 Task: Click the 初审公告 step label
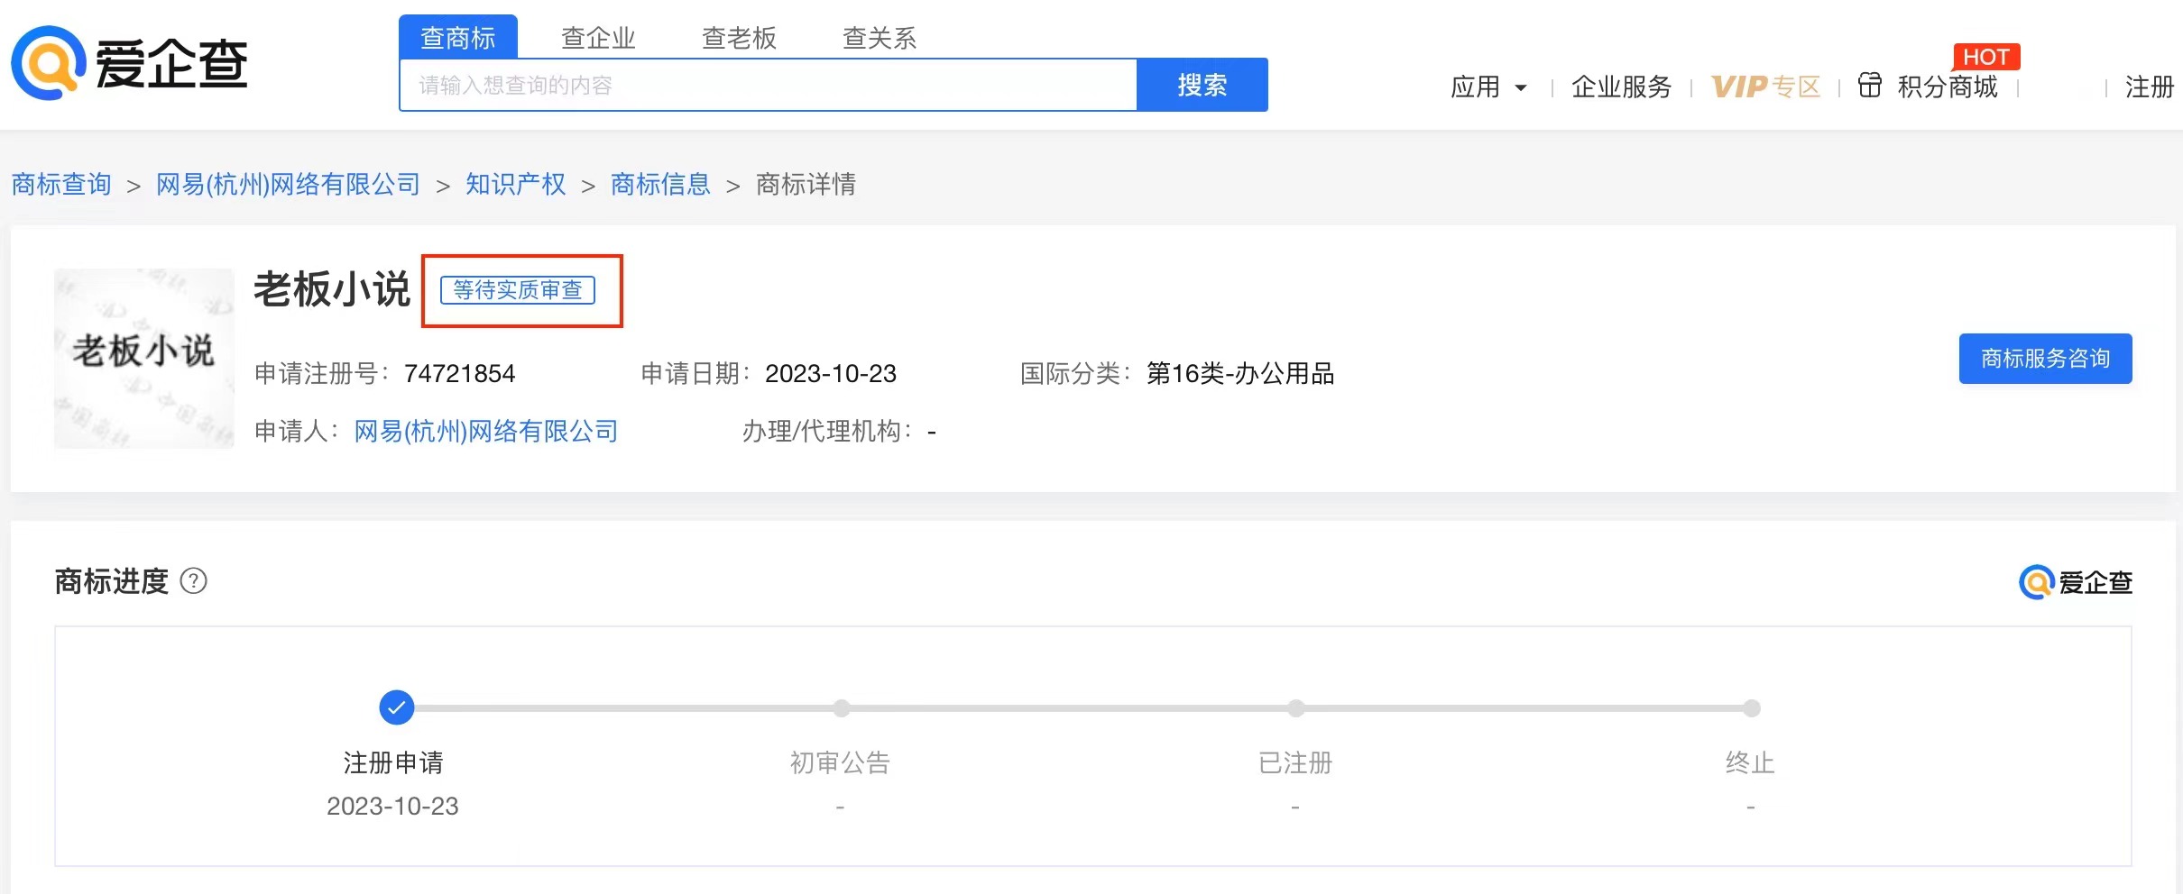[840, 763]
